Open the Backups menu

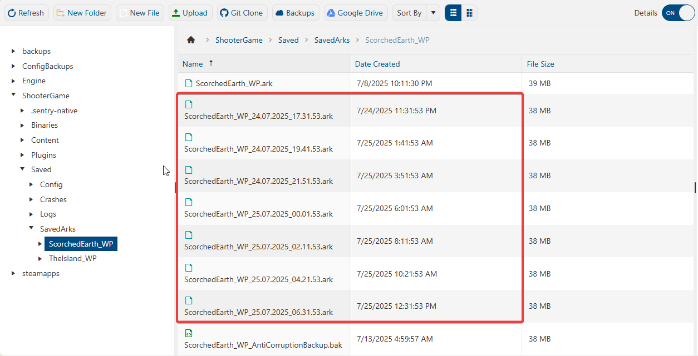tap(296, 13)
